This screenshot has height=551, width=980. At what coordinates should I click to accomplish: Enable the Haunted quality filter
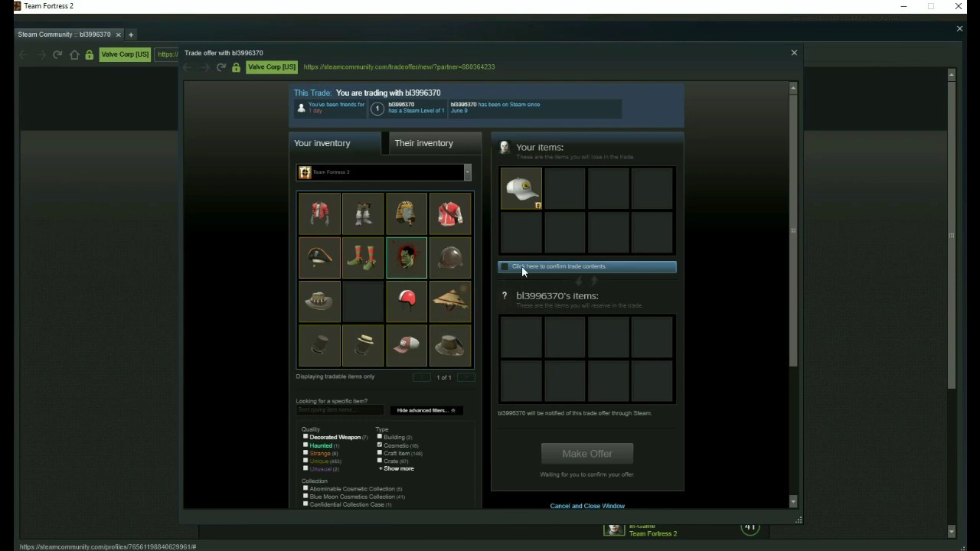(305, 445)
